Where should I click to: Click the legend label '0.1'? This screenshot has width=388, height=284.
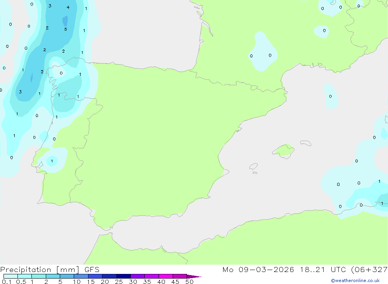point(7,282)
